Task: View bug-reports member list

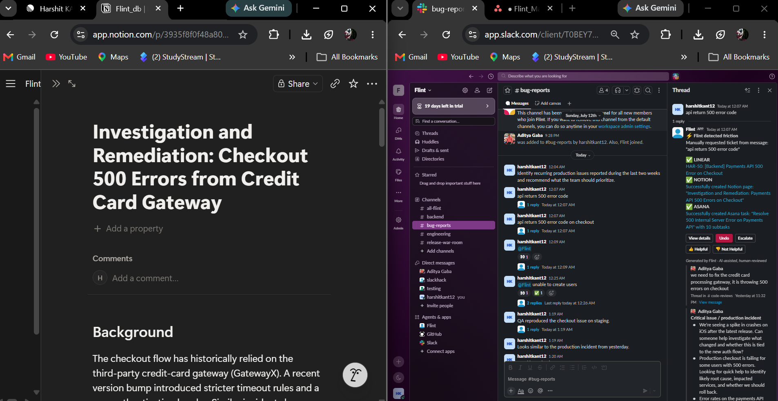Action: click(603, 90)
